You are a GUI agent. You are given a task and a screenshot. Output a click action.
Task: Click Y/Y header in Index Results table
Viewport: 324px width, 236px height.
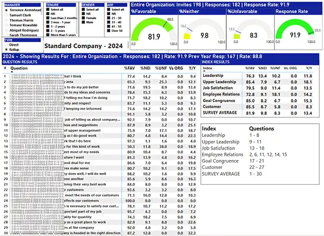pos(309,69)
